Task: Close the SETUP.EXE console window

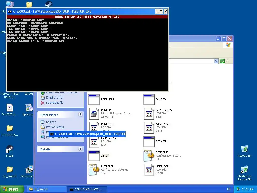Action: coord(166,11)
